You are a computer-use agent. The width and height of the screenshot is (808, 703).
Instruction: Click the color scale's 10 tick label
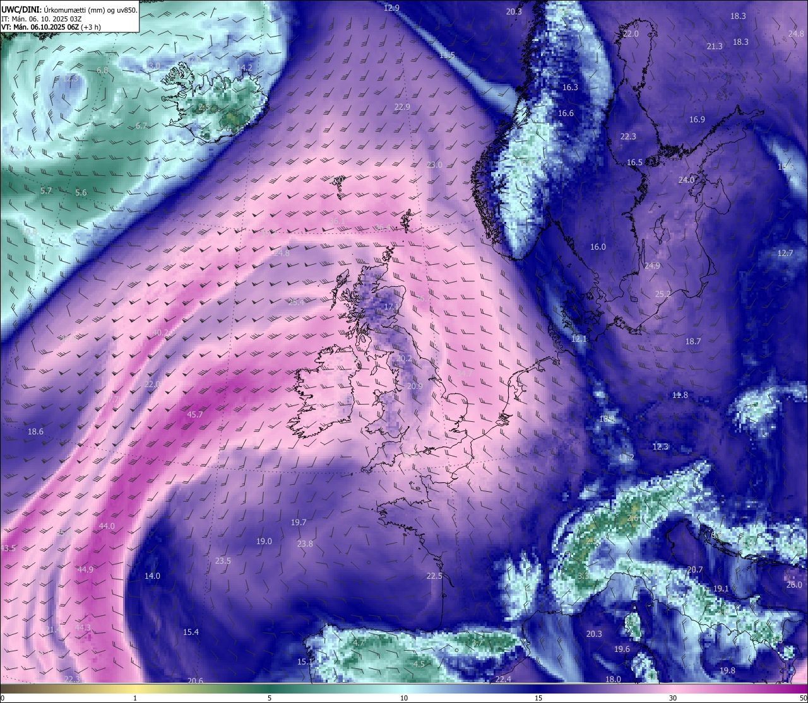(404, 698)
